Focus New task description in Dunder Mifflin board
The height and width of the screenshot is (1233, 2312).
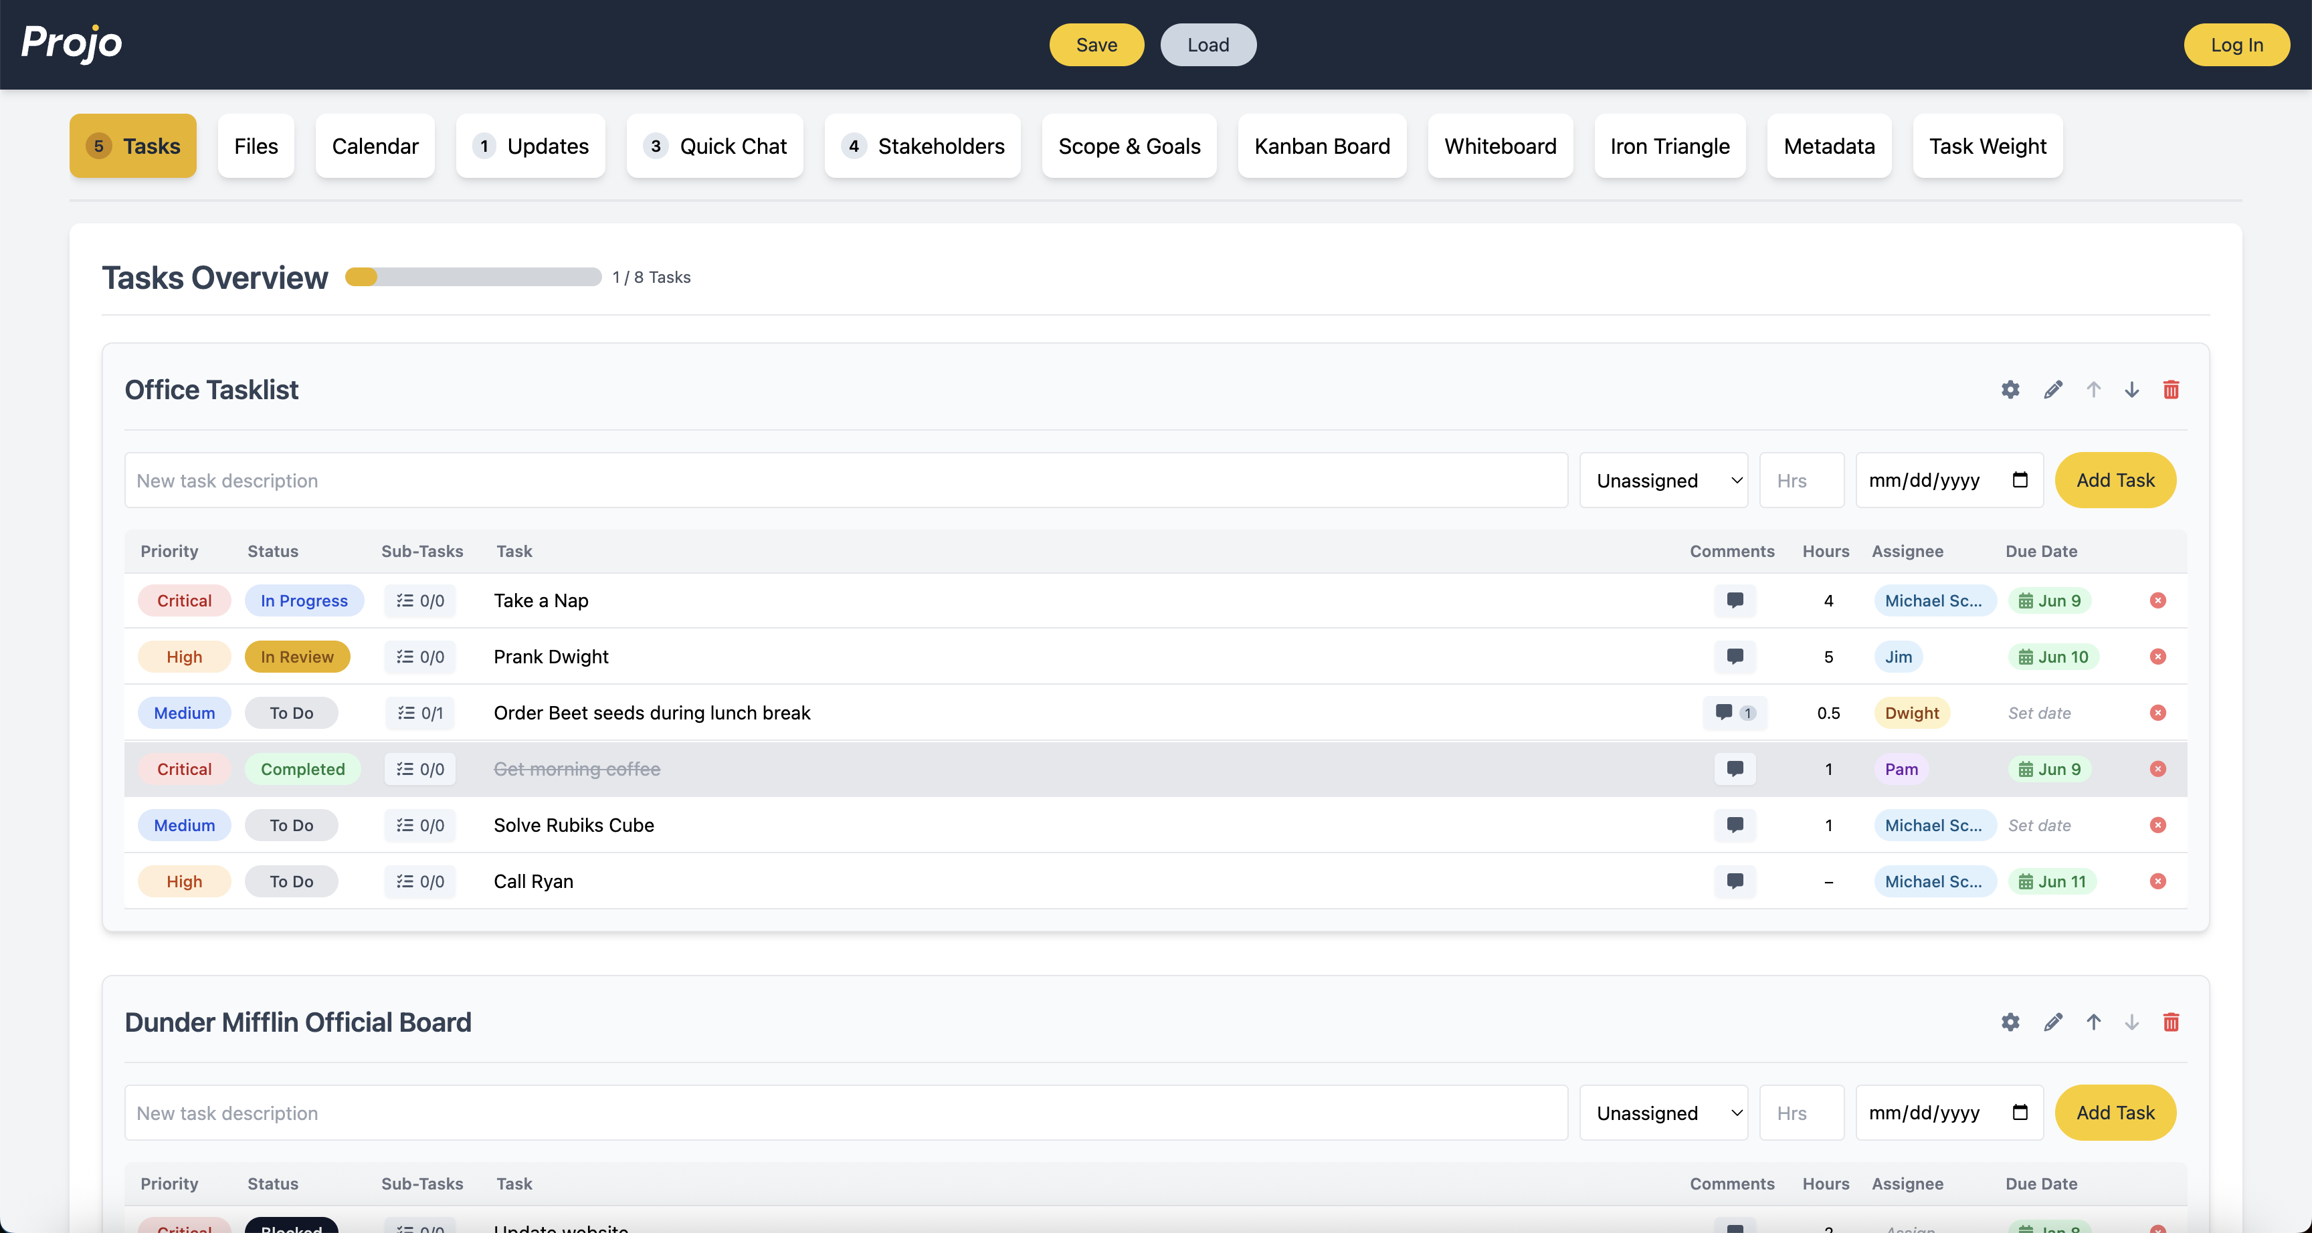[x=846, y=1113]
